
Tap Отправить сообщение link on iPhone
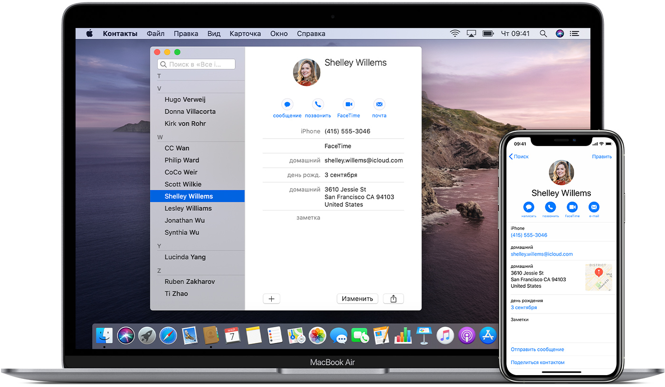point(537,350)
